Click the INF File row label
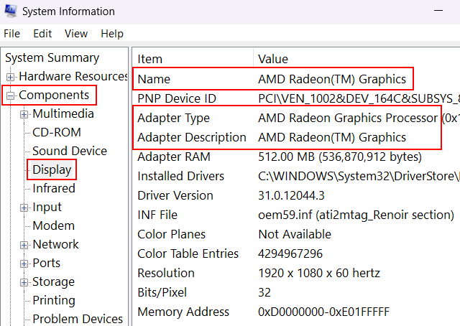 pyautogui.click(x=157, y=215)
